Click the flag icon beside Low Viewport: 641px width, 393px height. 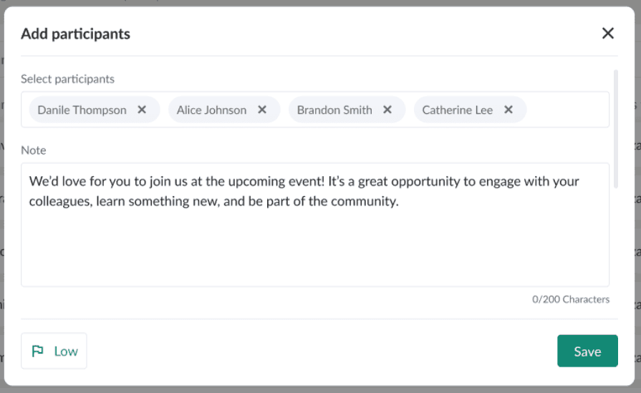pos(38,351)
